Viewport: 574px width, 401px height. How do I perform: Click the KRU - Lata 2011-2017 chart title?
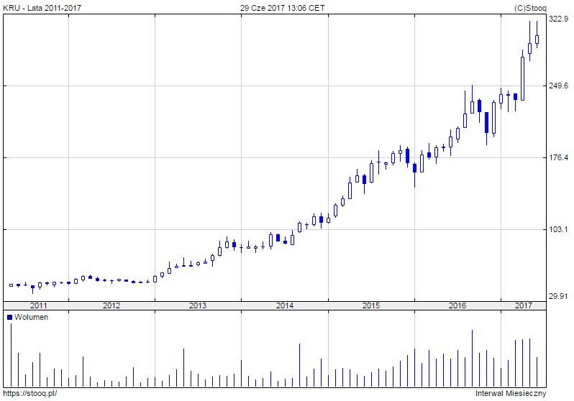(x=40, y=8)
